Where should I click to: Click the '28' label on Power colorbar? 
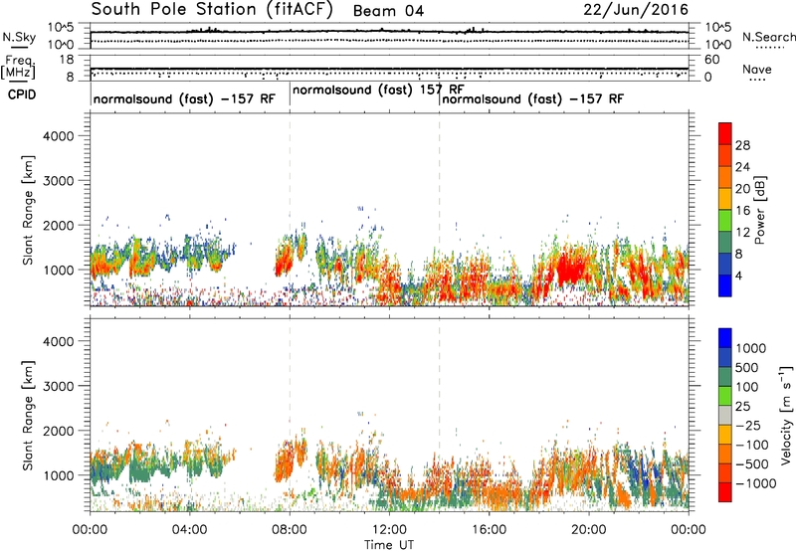tap(742, 145)
